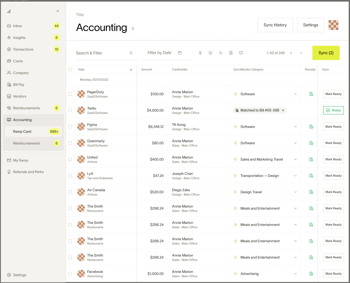Collapse the sidebar with double chevron icon
Screen dimensions: 350x283
[57, 11]
